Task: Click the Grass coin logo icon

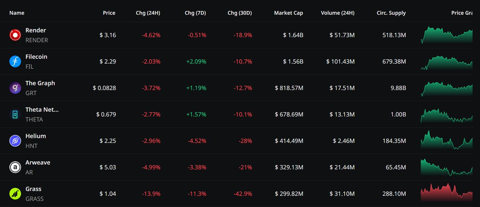Action: [15, 194]
